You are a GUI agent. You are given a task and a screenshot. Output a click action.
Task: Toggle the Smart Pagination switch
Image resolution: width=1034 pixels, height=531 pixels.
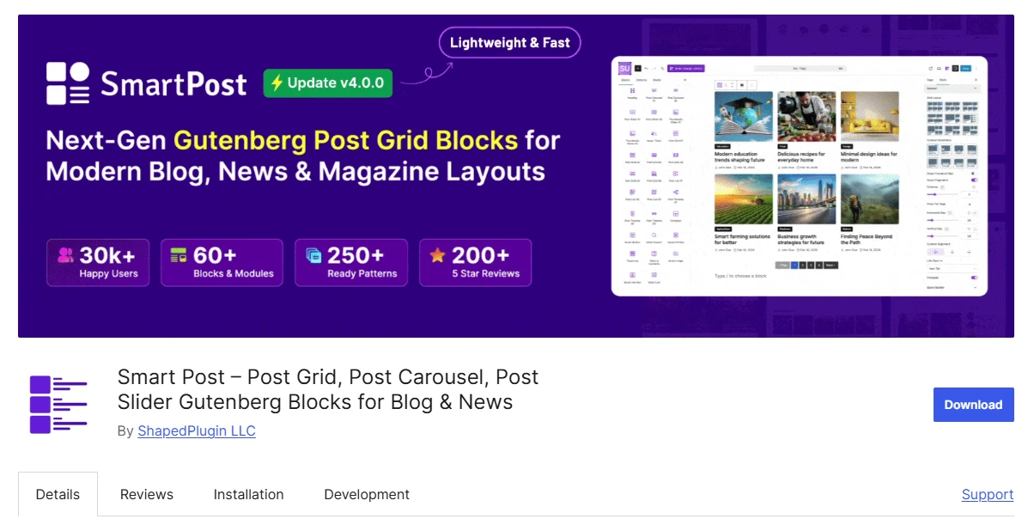tap(974, 180)
